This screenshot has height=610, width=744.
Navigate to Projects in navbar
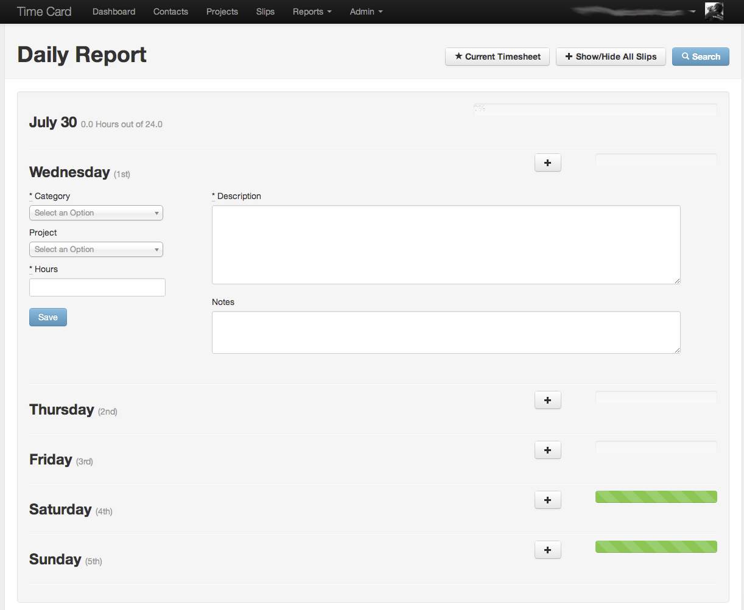click(222, 12)
